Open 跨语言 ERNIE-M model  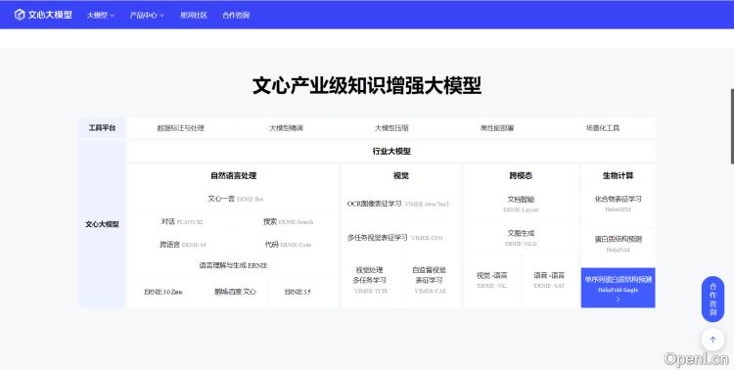(183, 245)
